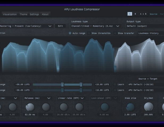Click the 62.50 ms release value field
Screen dimensions: 164x127
[30, 115]
